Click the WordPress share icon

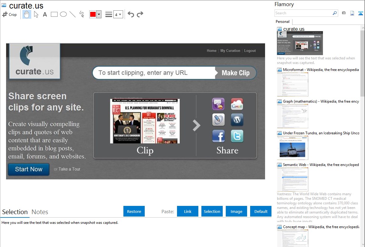coord(237,120)
